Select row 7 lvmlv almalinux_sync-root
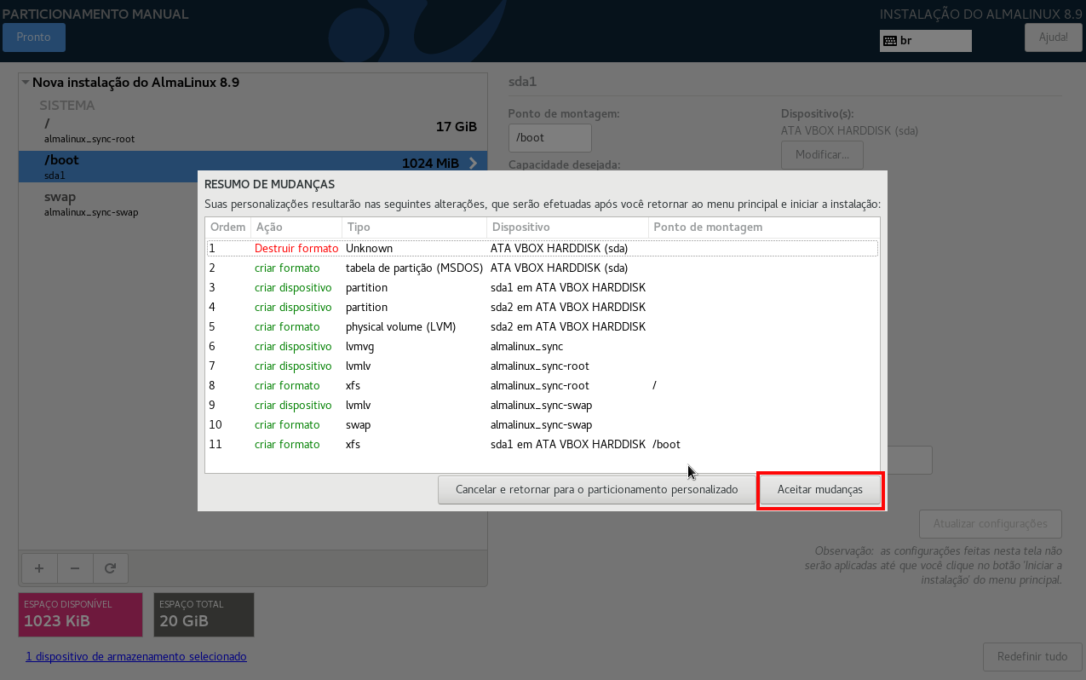The width and height of the screenshot is (1086, 680). pos(543,366)
